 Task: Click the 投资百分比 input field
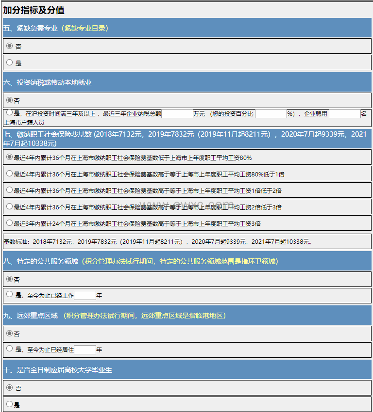pos(271,114)
